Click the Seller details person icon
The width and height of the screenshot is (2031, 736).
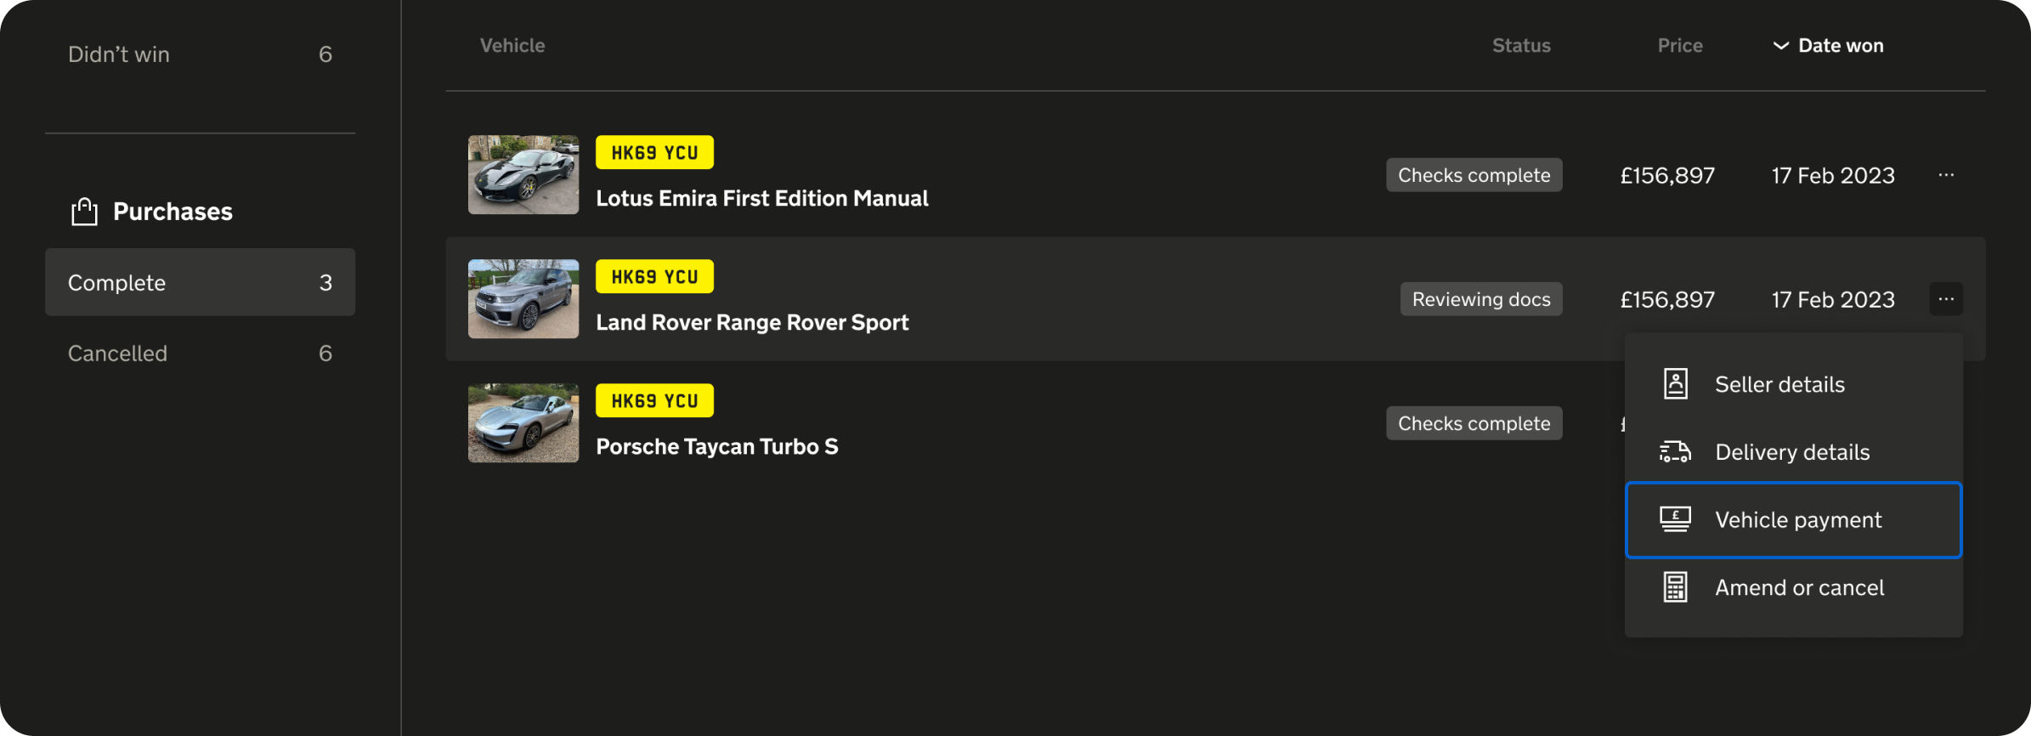pyautogui.click(x=1675, y=384)
